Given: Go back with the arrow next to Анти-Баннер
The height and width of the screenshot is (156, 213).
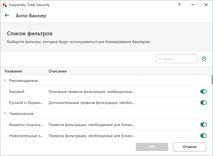Looking at the screenshot, I should pyautogui.click(x=7, y=15).
